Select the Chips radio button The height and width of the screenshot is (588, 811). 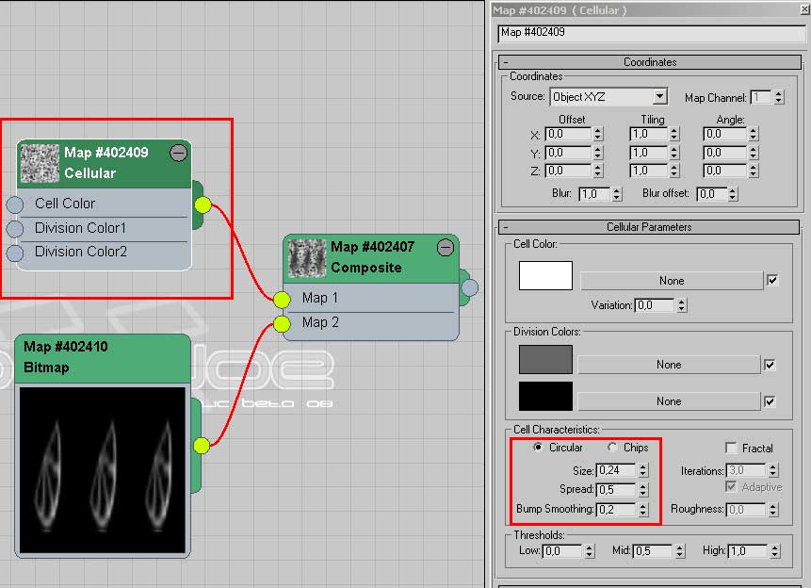pyautogui.click(x=612, y=448)
